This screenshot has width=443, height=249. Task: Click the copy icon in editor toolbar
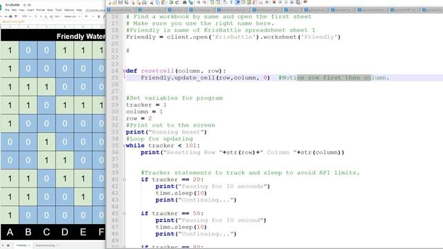tap(157, 3)
